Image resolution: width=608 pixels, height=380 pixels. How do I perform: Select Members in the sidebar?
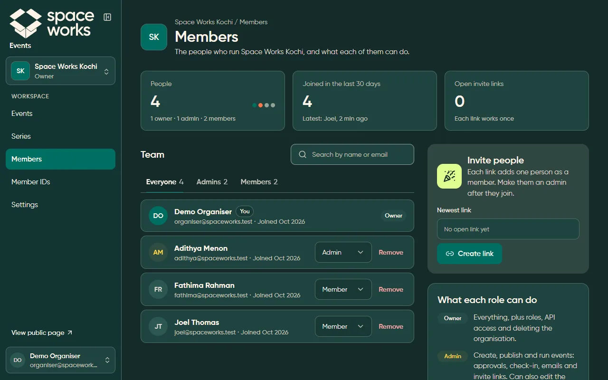[60, 159]
